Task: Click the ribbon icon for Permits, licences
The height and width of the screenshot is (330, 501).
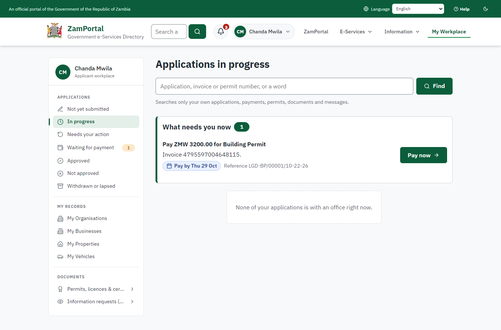Action: click(x=61, y=289)
